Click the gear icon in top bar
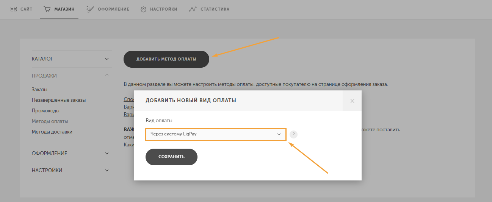The image size is (492, 202). (144, 9)
